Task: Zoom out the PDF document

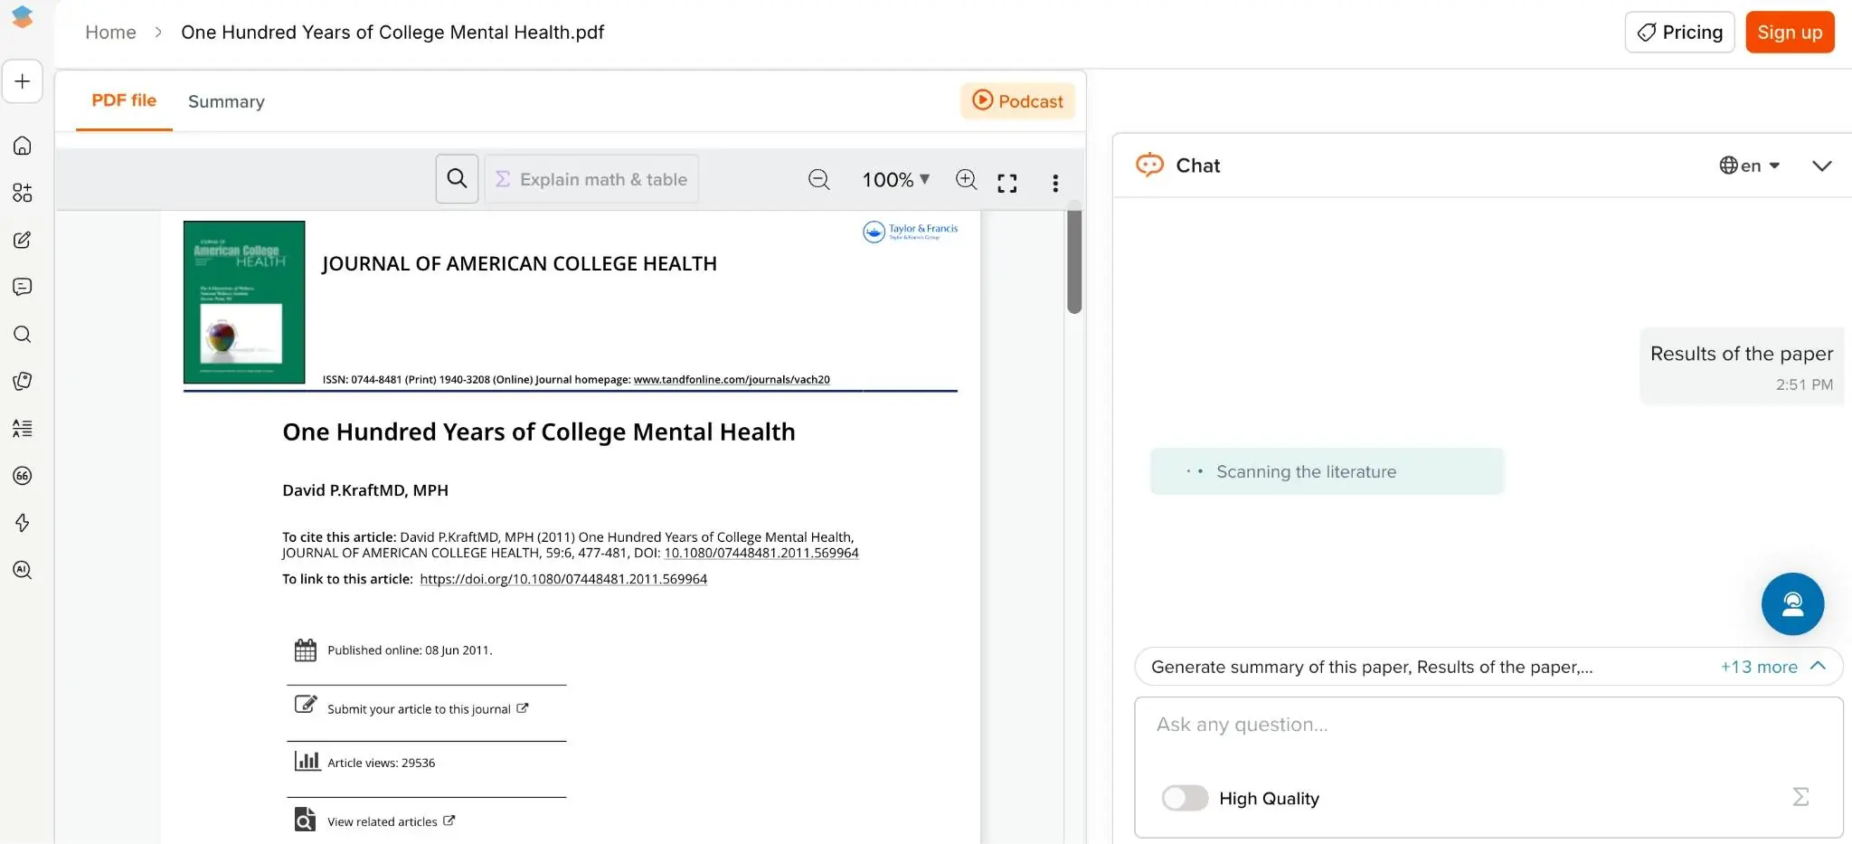Action: tap(818, 180)
